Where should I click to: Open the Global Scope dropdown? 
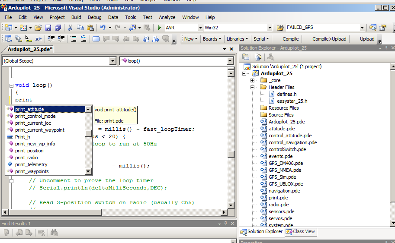point(112,61)
